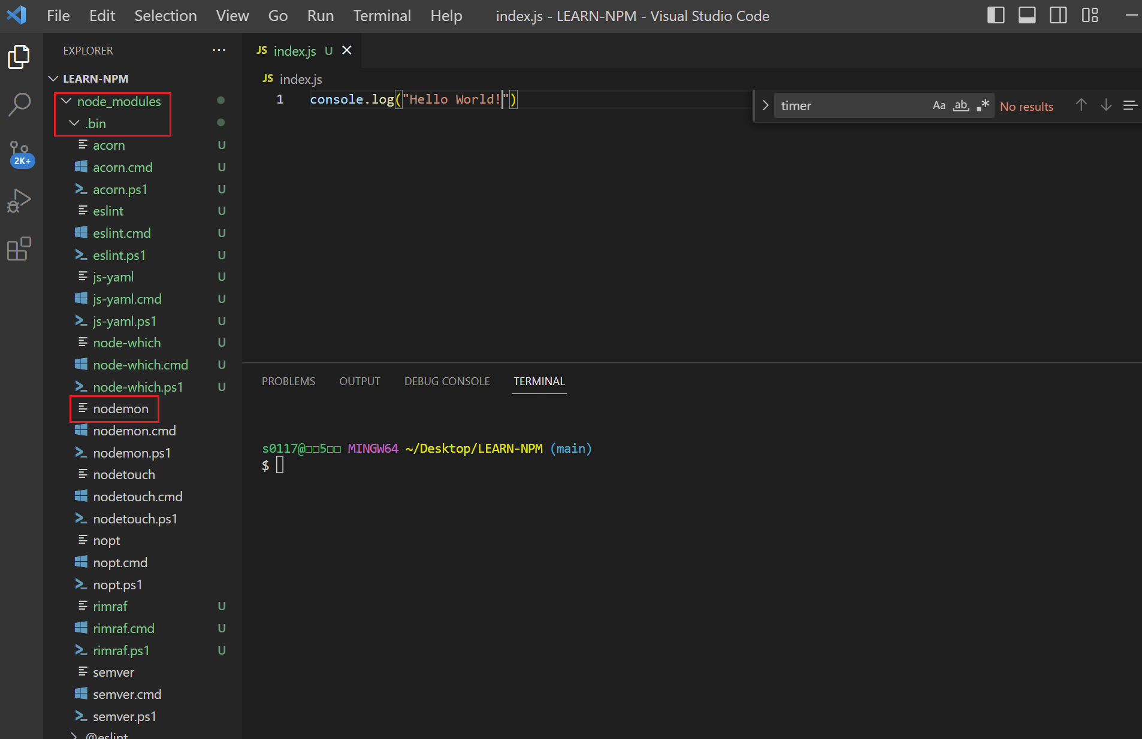Screen dimensions: 1142x739
Task: Toggle bottom panel layout icon
Action: click(1027, 16)
